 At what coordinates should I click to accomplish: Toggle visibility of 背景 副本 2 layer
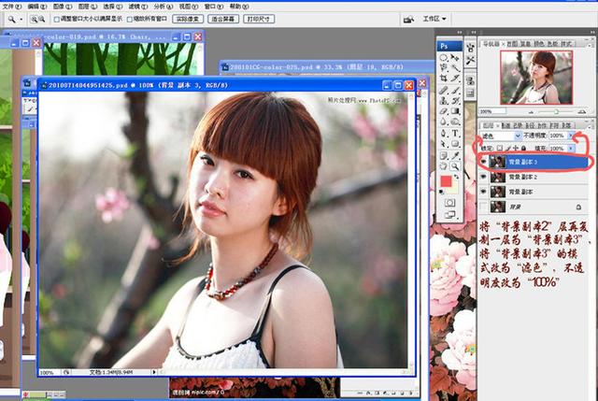[483, 177]
